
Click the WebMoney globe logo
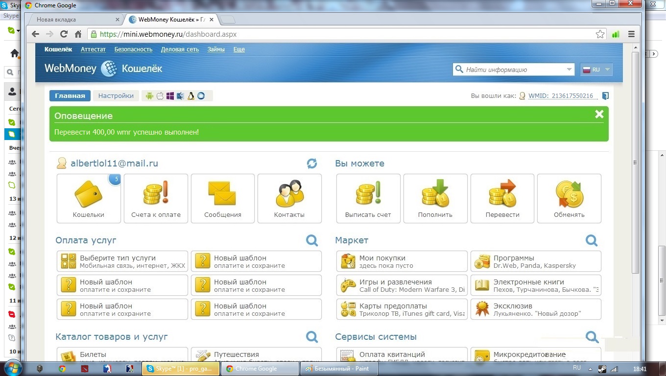coord(109,69)
